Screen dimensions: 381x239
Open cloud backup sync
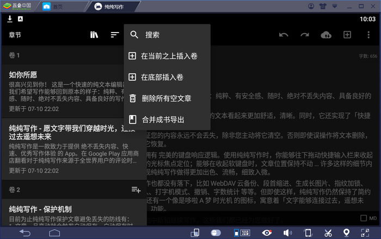(326, 35)
